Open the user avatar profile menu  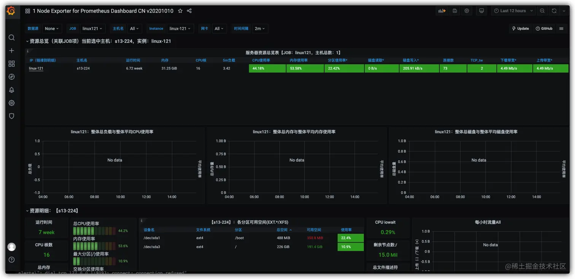pos(11,247)
